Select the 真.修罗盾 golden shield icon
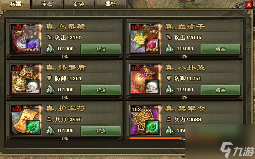 [x=26, y=79]
